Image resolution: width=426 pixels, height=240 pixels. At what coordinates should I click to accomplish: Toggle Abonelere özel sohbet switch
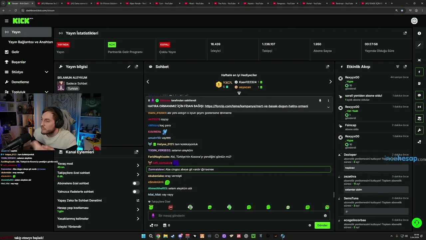[x=136, y=183]
